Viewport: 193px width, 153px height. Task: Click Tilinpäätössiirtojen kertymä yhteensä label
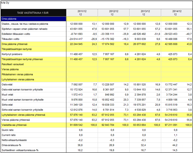tap(22, 59)
